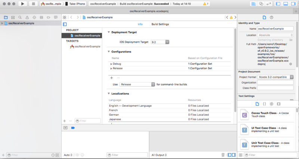Open the command-line builds configuration dropdown
The height and width of the screenshot is (159, 299).
137,85
